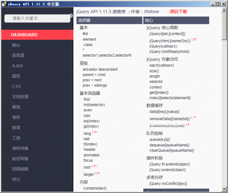Screen dimensions: 228x193
Task: Click the jQuery API app icon in title bar
Action: tap(4, 4)
